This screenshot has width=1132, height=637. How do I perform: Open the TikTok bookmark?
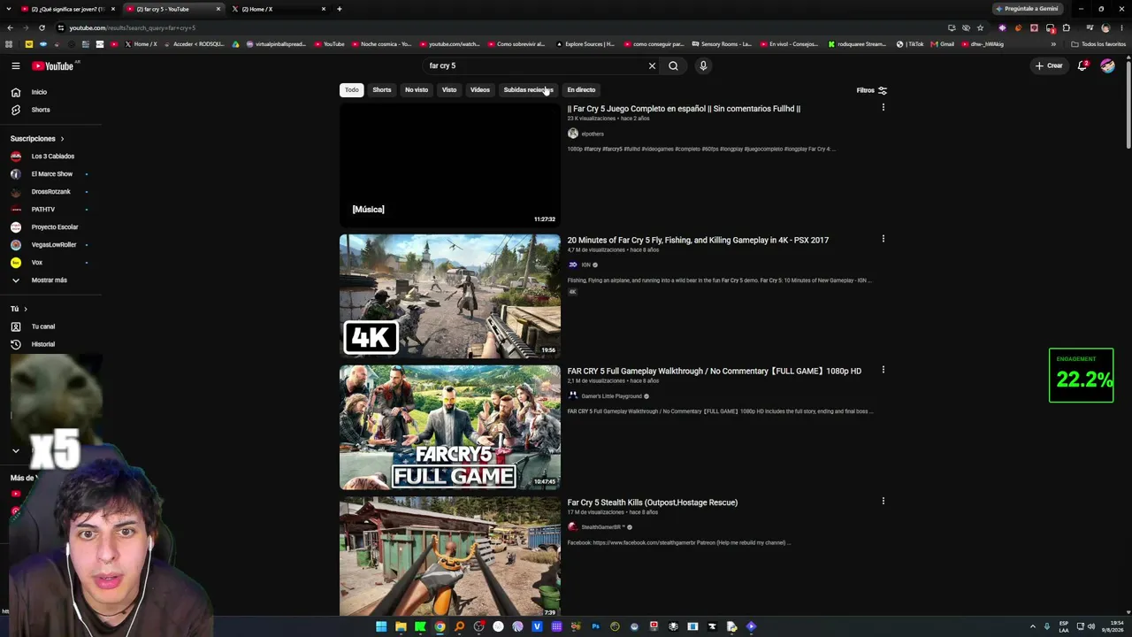(x=910, y=44)
